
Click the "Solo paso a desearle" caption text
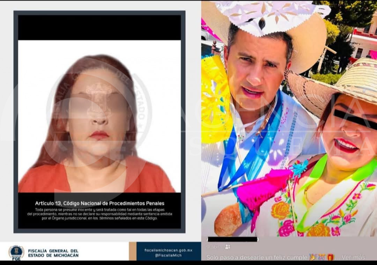(x=257, y=257)
